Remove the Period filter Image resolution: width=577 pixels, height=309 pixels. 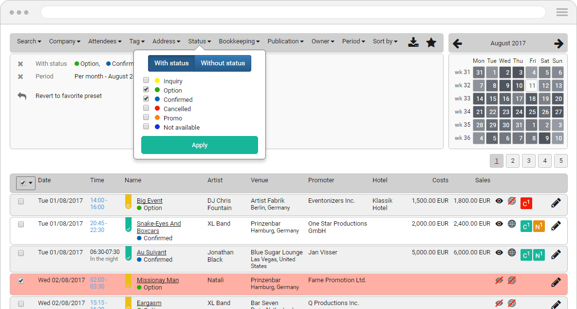click(x=20, y=77)
